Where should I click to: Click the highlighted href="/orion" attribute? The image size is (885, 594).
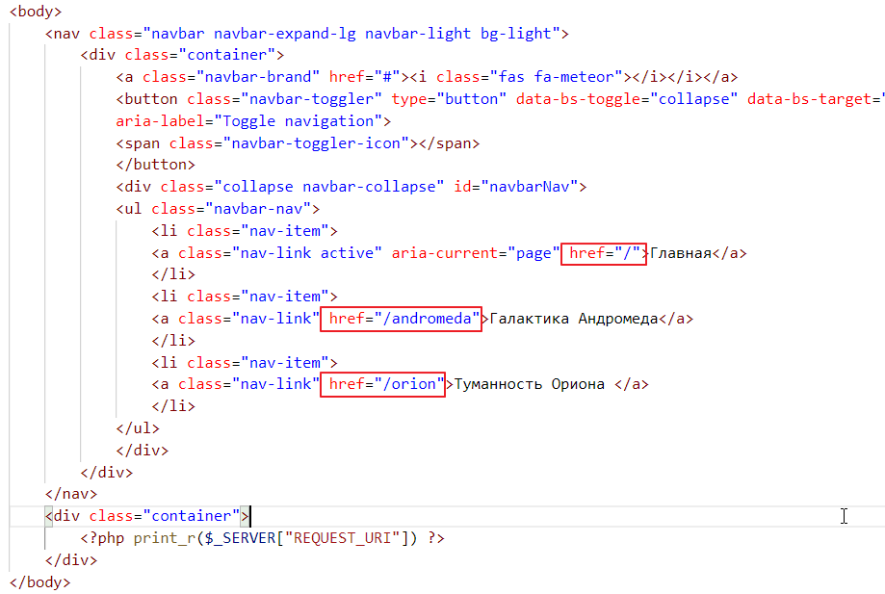click(383, 384)
